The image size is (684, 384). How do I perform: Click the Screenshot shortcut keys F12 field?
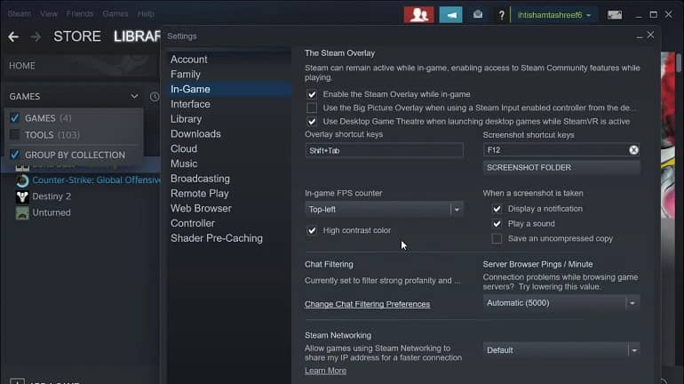561,150
